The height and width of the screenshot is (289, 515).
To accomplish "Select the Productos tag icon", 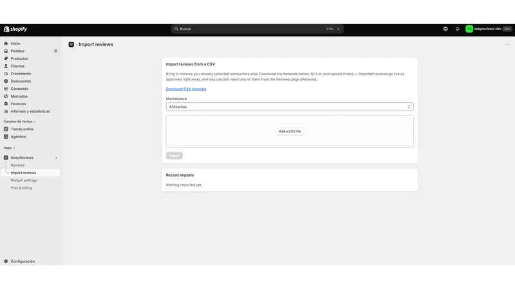I will point(6,58).
